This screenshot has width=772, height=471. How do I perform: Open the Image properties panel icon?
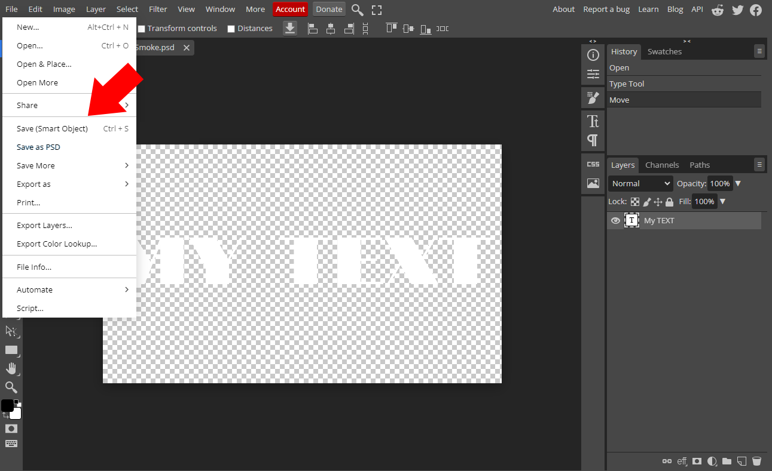(x=593, y=183)
